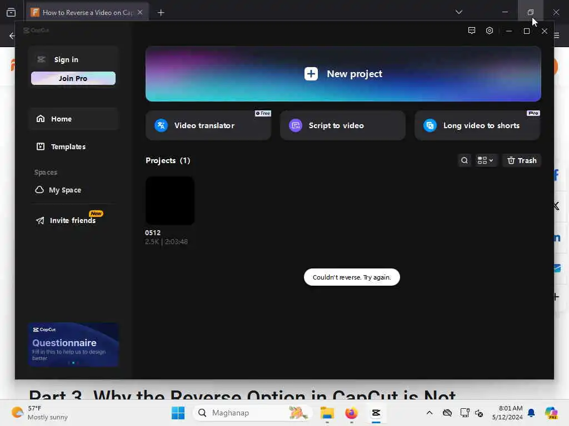Open the notifications bell icon
569x426 pixels.
(x=531, y=413)
